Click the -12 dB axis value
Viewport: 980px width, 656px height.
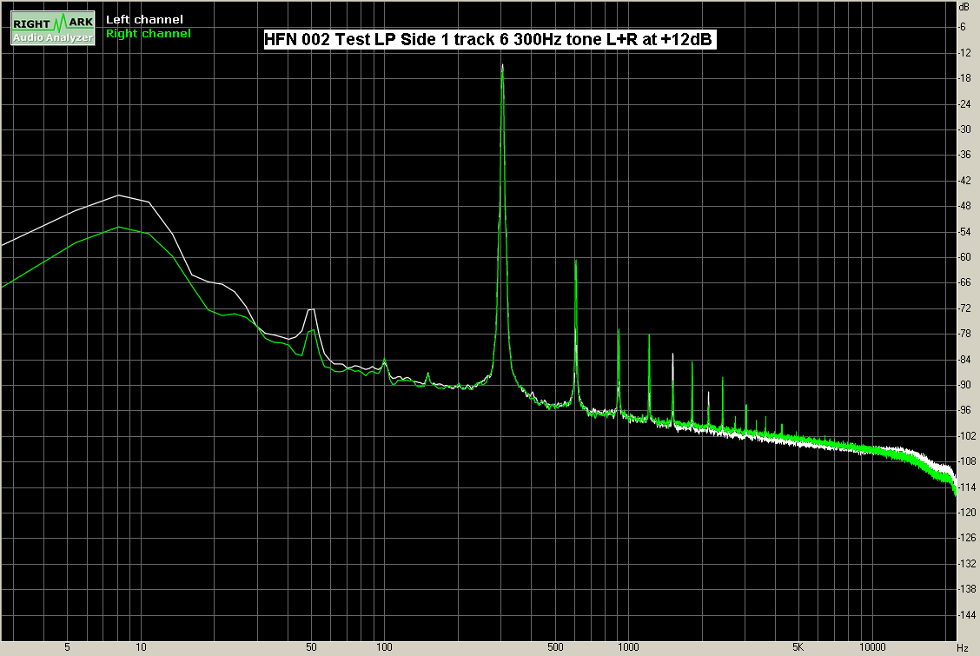point(964,52)
